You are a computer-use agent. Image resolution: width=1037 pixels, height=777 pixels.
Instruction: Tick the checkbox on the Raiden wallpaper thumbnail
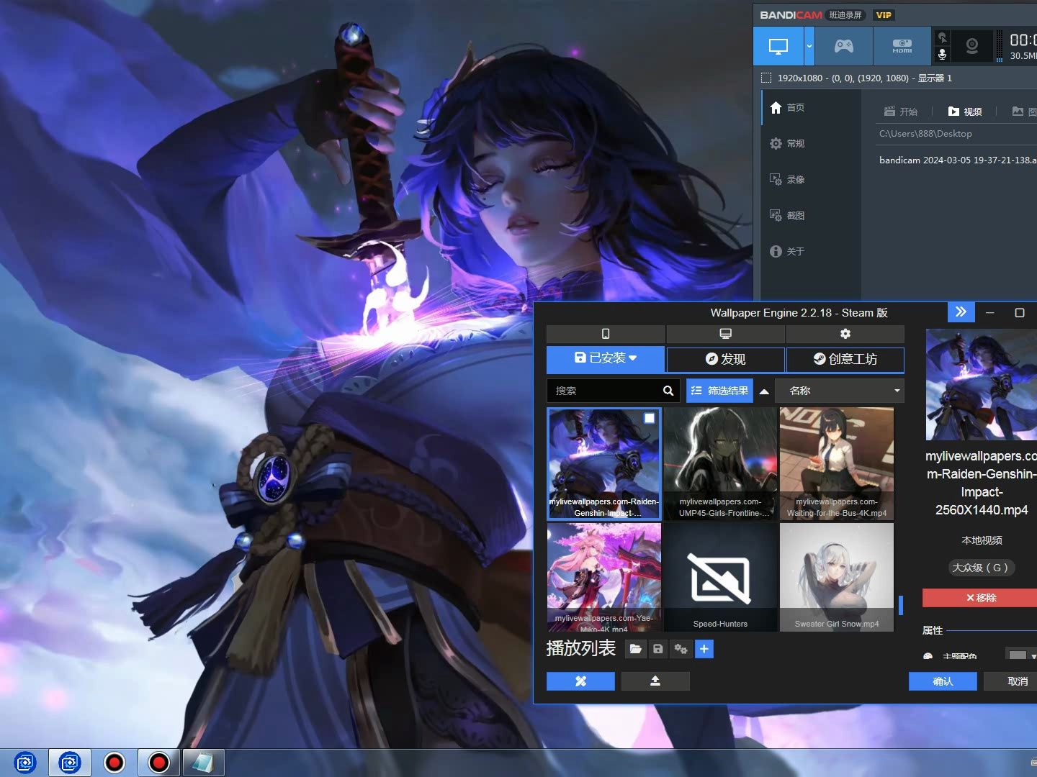(650, 418)
